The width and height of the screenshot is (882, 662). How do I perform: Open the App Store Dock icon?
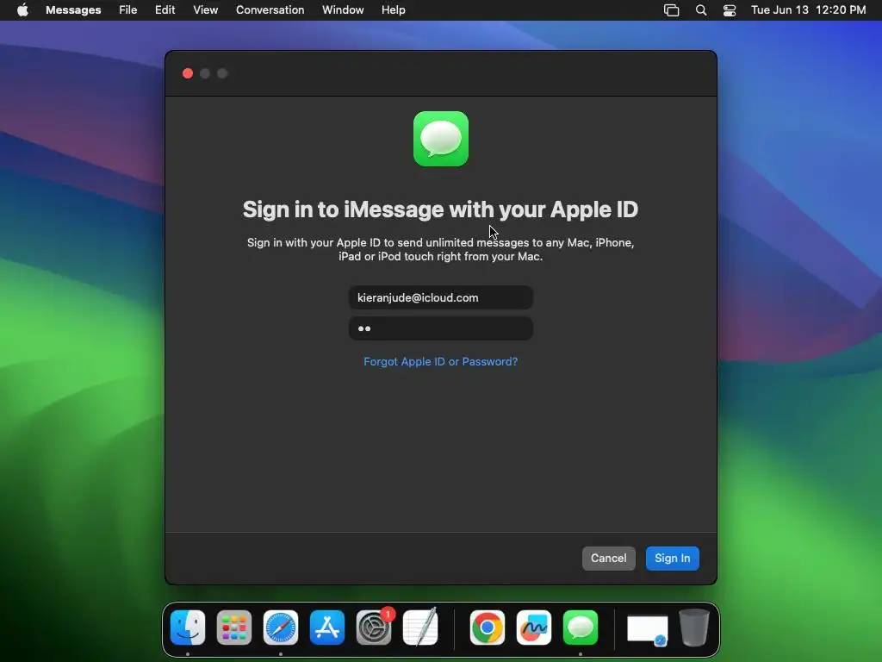[327, 628]
